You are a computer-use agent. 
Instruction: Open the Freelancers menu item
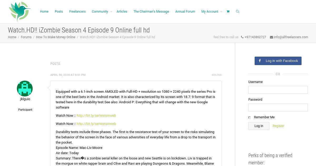point(77,12)
